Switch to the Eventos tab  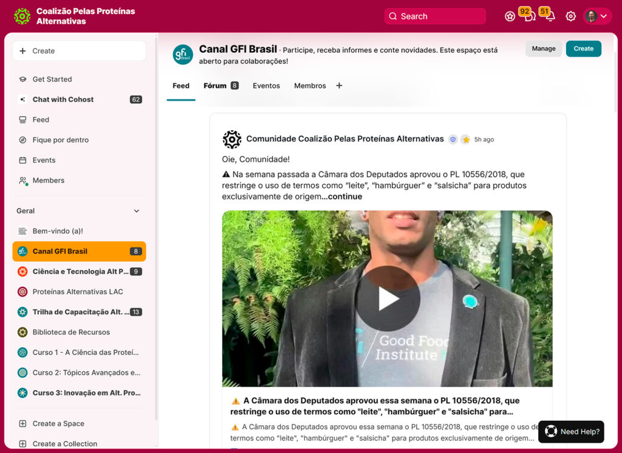pos(266,86)
